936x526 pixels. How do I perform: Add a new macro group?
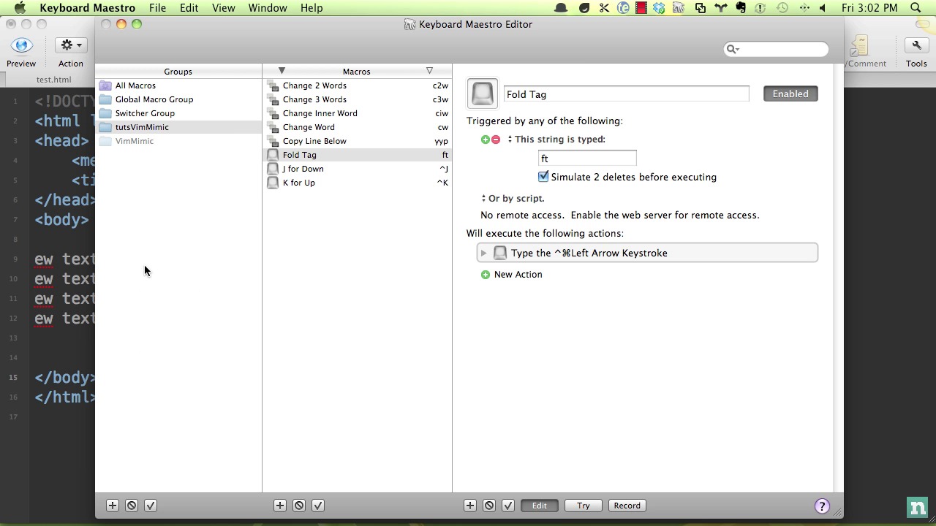click(113, 506)
